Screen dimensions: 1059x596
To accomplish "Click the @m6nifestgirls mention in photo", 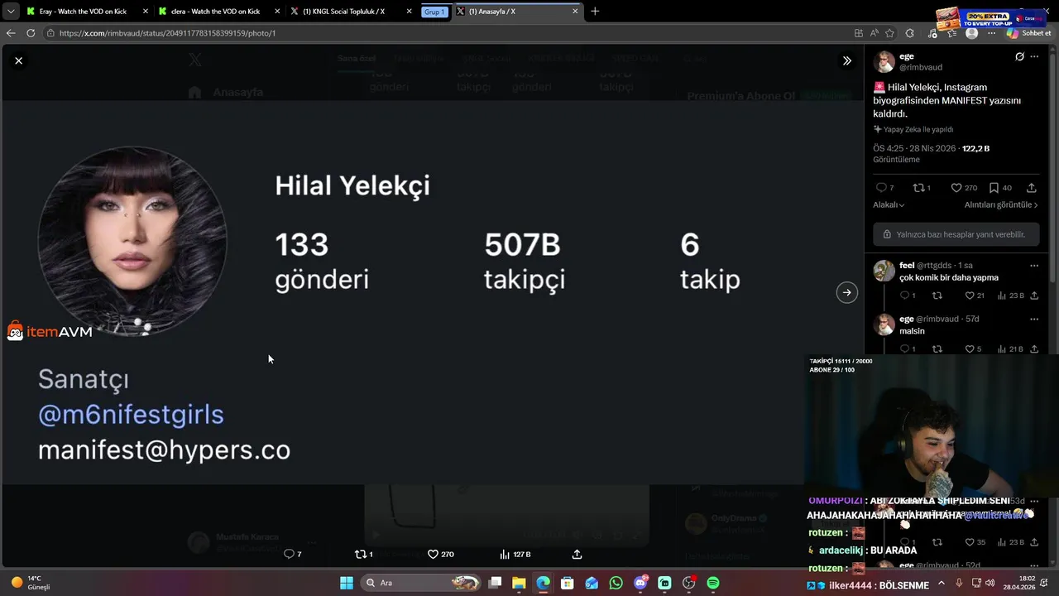I will [x=131, y=414].
